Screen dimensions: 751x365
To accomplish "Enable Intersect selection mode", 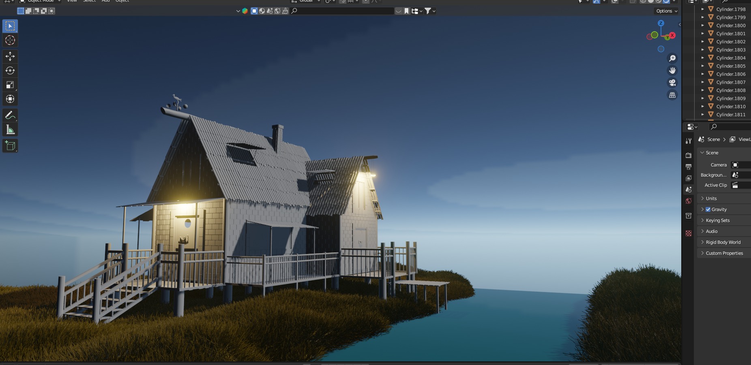I will [x=51, y=11].
